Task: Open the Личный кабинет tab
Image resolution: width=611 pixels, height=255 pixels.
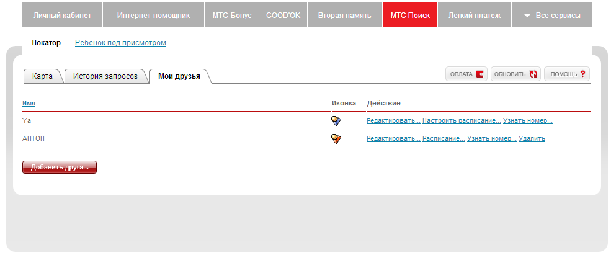Action: point(63,16)
